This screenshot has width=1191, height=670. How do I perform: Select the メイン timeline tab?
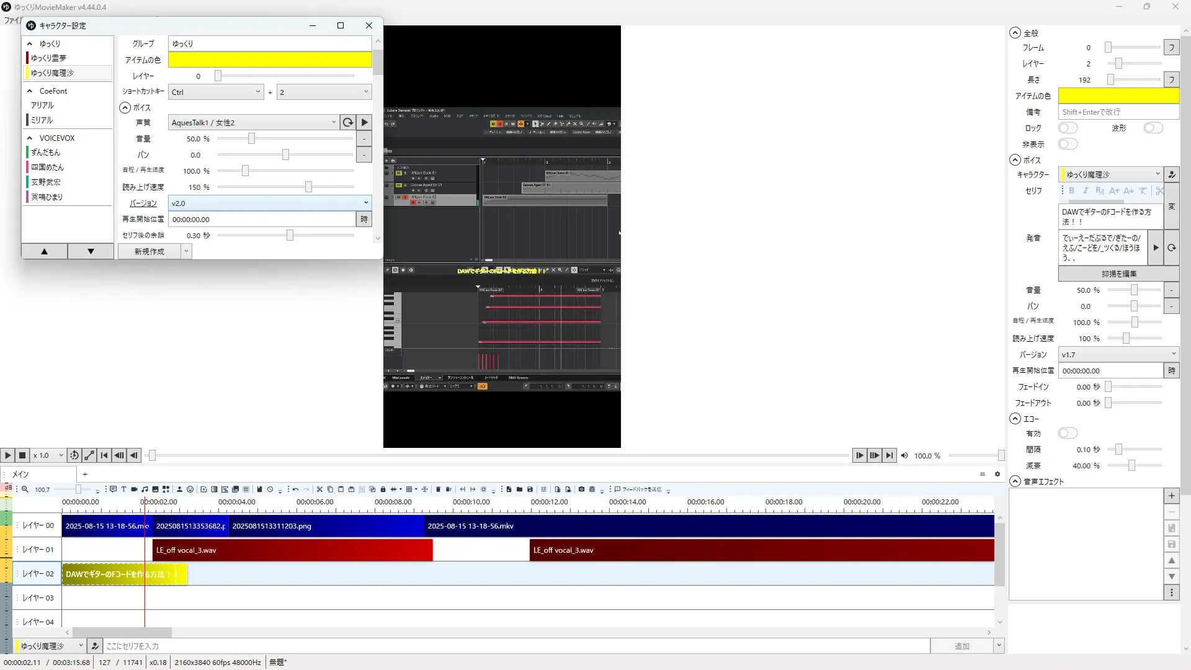[21, 474]
